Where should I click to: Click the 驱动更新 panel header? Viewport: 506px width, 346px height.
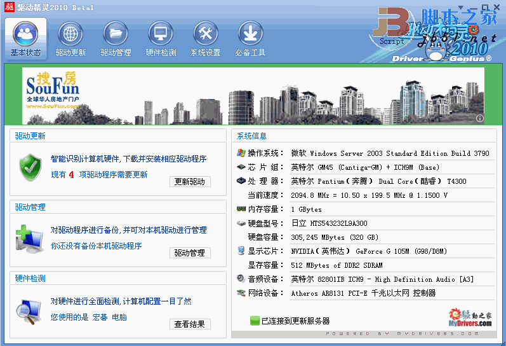(118, 135)
